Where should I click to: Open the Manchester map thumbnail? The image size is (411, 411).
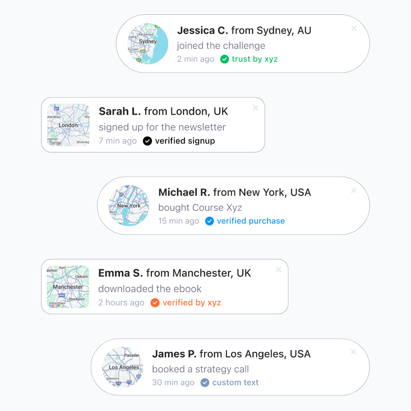point(68,287)
